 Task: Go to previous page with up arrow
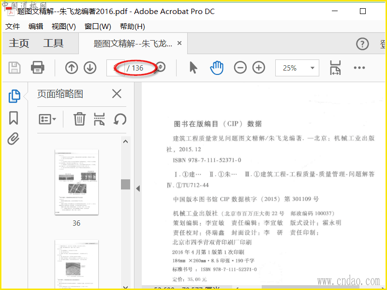[72, 68]
